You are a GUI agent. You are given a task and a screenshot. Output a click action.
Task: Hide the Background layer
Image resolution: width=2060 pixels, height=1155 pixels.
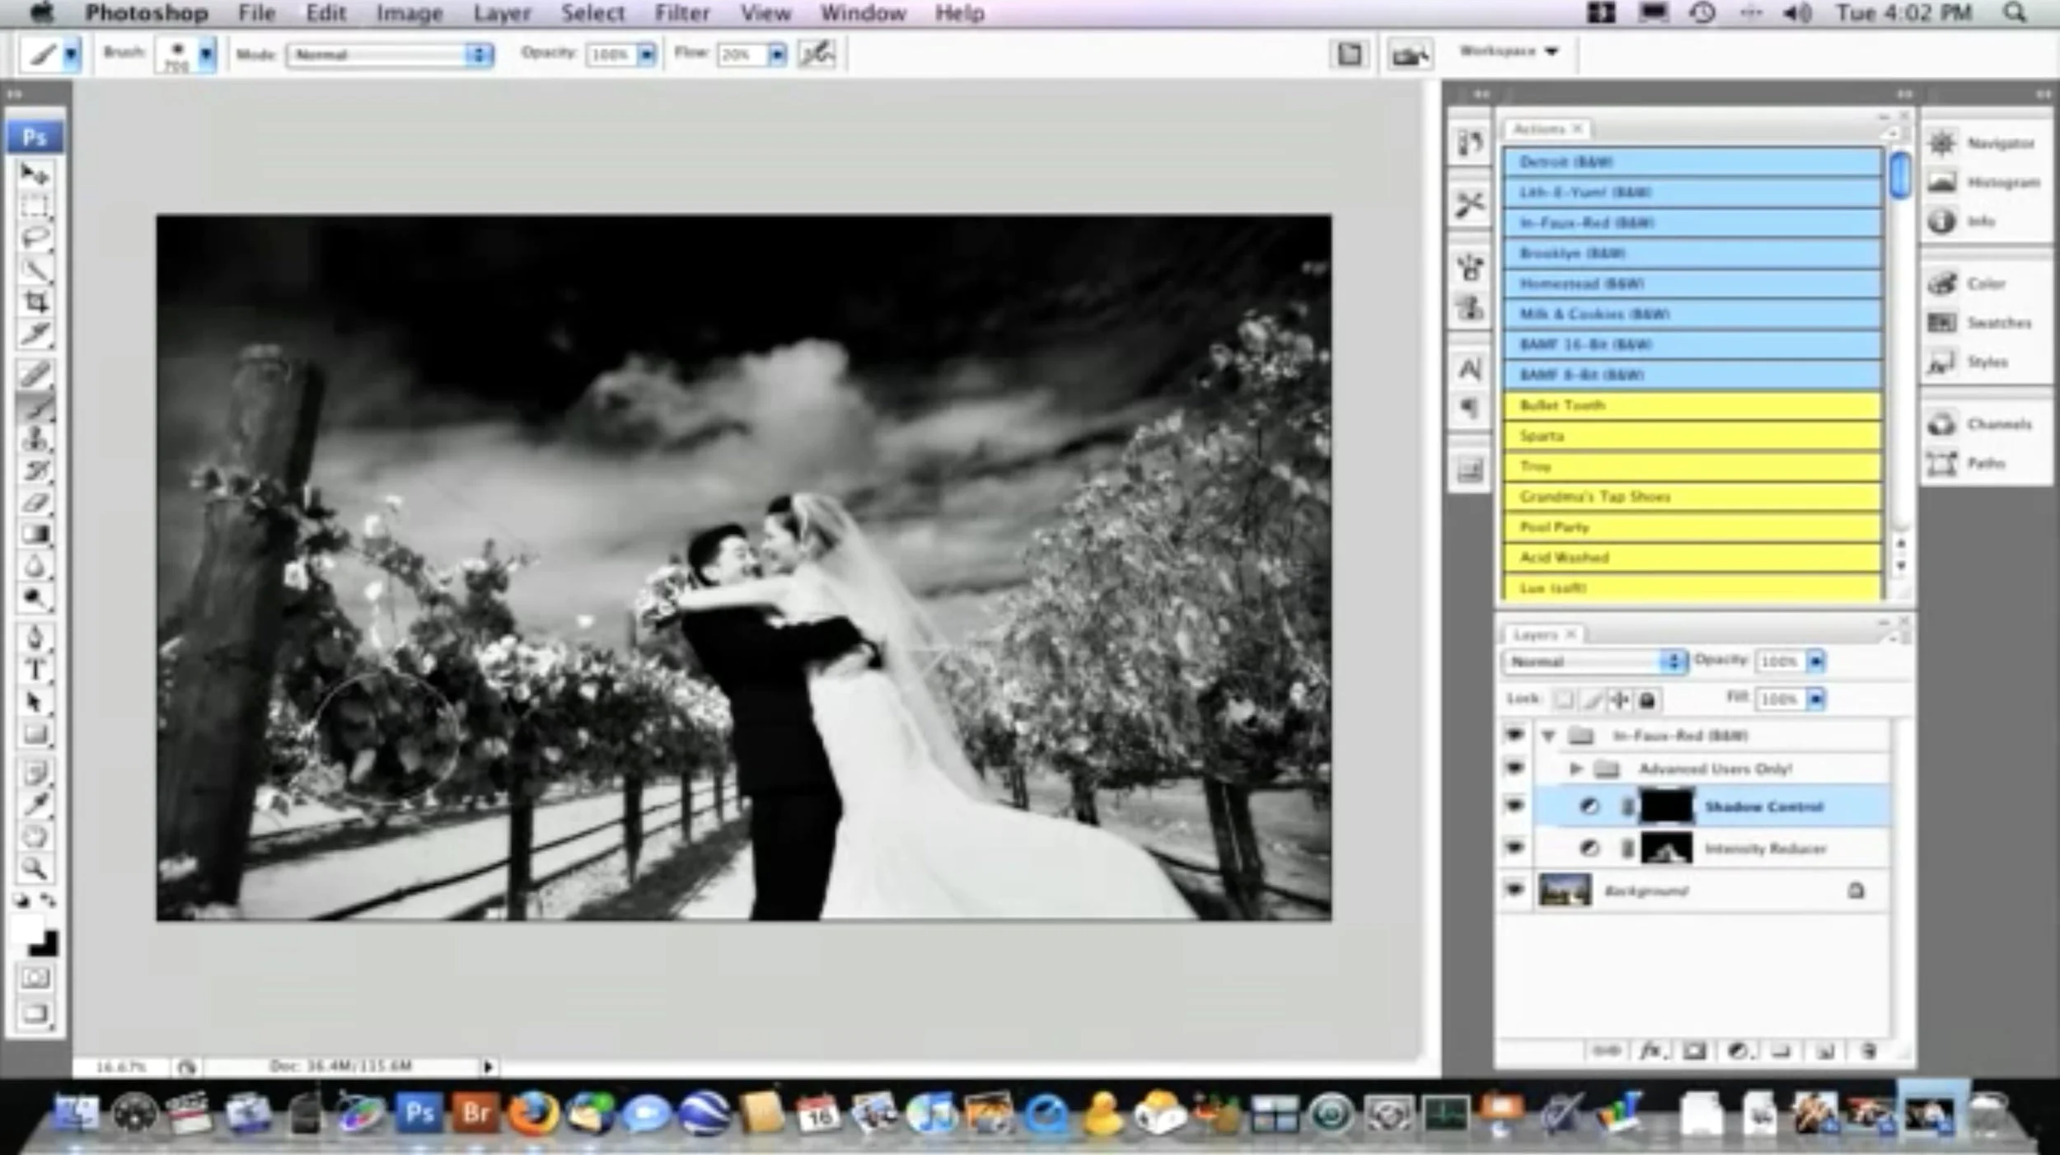click(1515, 890)
